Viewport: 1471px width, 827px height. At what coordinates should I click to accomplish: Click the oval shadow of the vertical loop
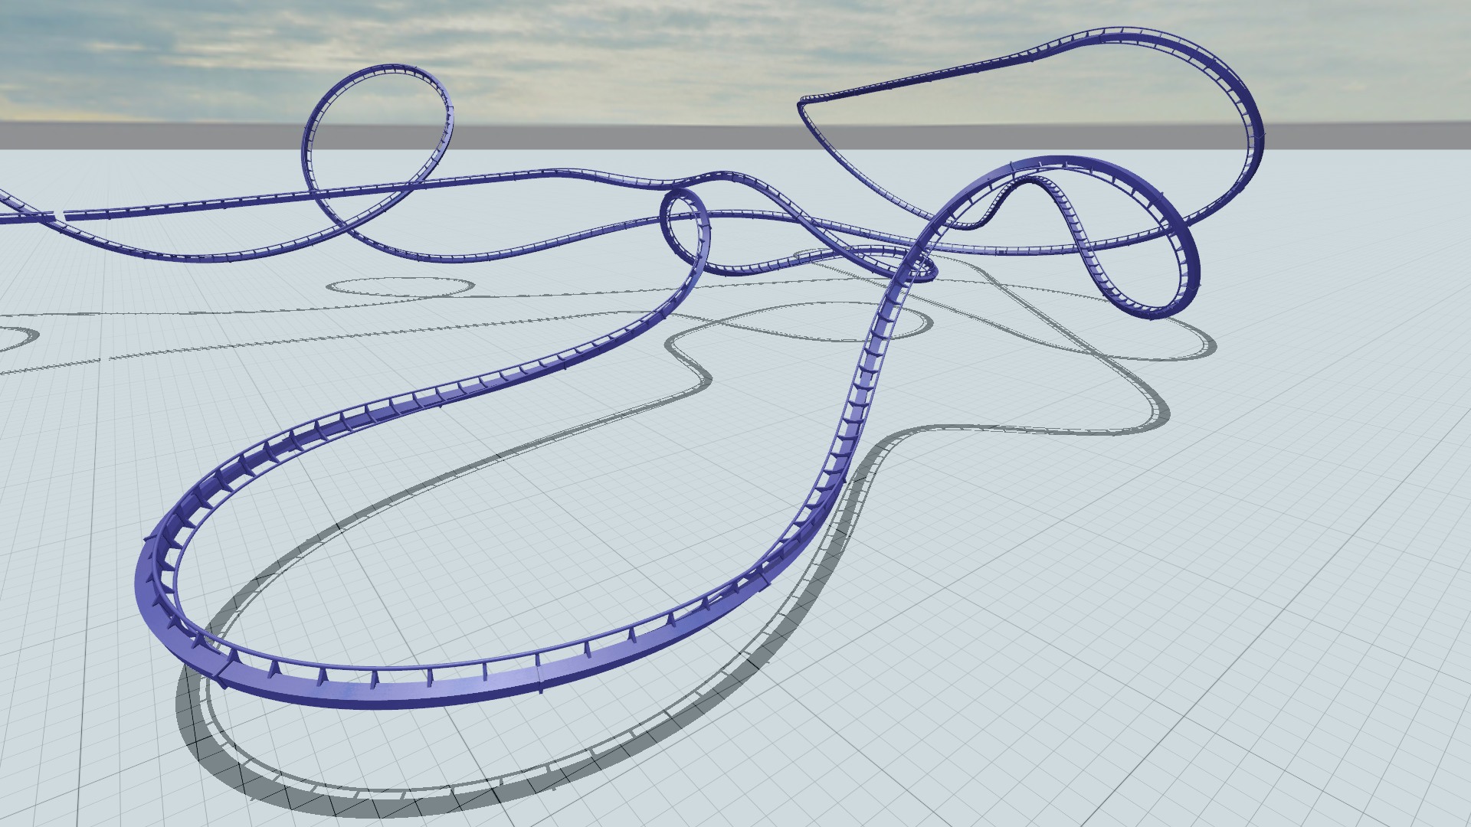[400, 287]
